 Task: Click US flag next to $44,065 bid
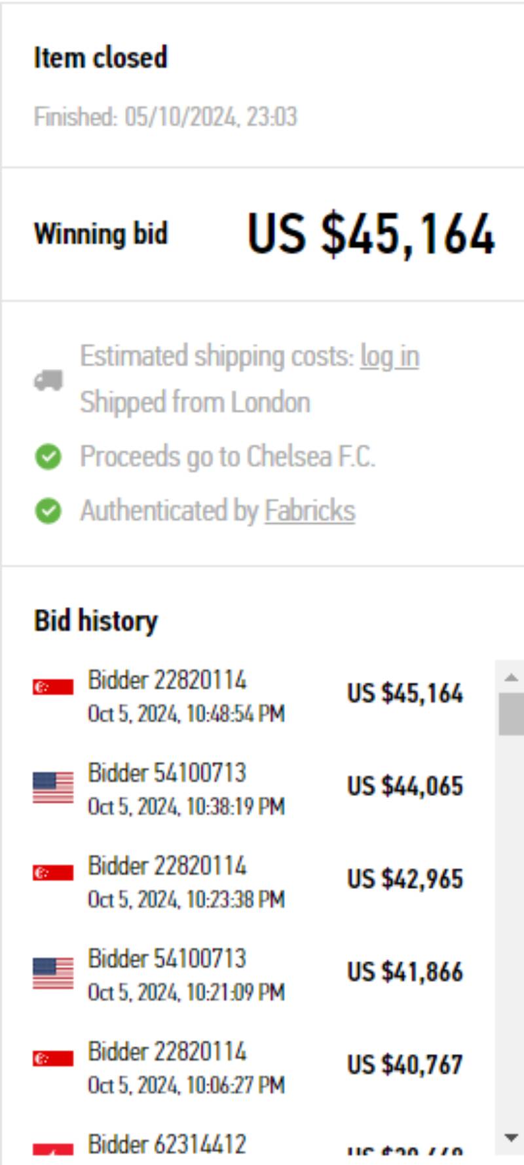[x=53, y=787]
